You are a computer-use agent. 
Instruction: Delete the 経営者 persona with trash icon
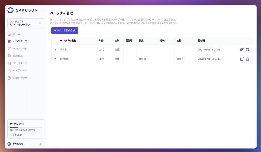click(x=247, y=59)
